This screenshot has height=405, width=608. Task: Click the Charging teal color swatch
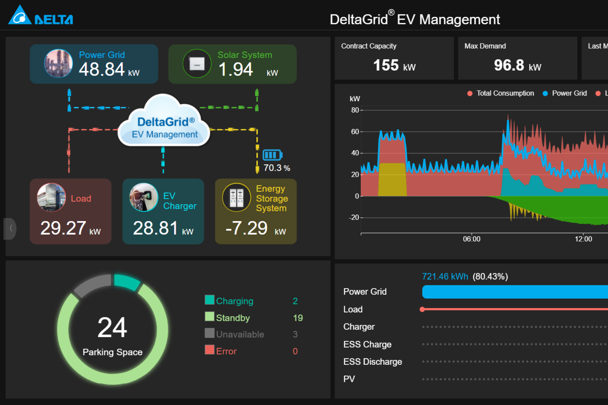pyautogui.click(x=209, y=300)
